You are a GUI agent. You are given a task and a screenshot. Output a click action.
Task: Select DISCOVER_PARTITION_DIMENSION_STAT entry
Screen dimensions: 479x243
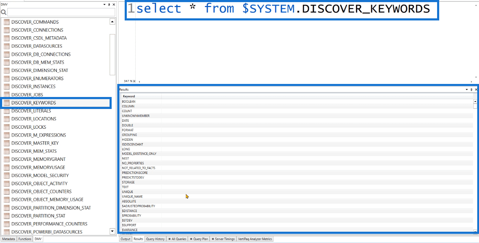pos(51,208)
